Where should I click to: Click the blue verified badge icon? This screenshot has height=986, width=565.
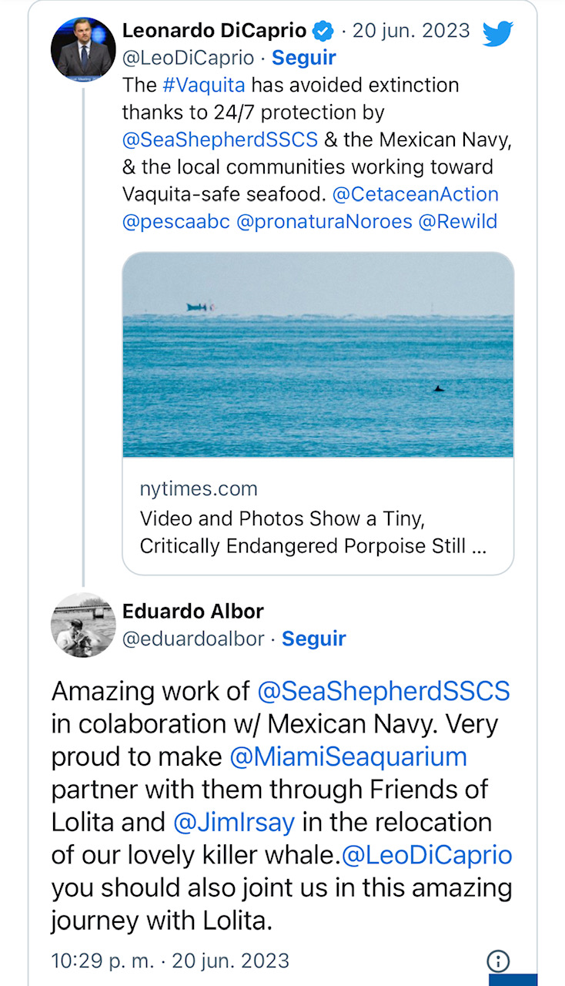tap(323, 31)
